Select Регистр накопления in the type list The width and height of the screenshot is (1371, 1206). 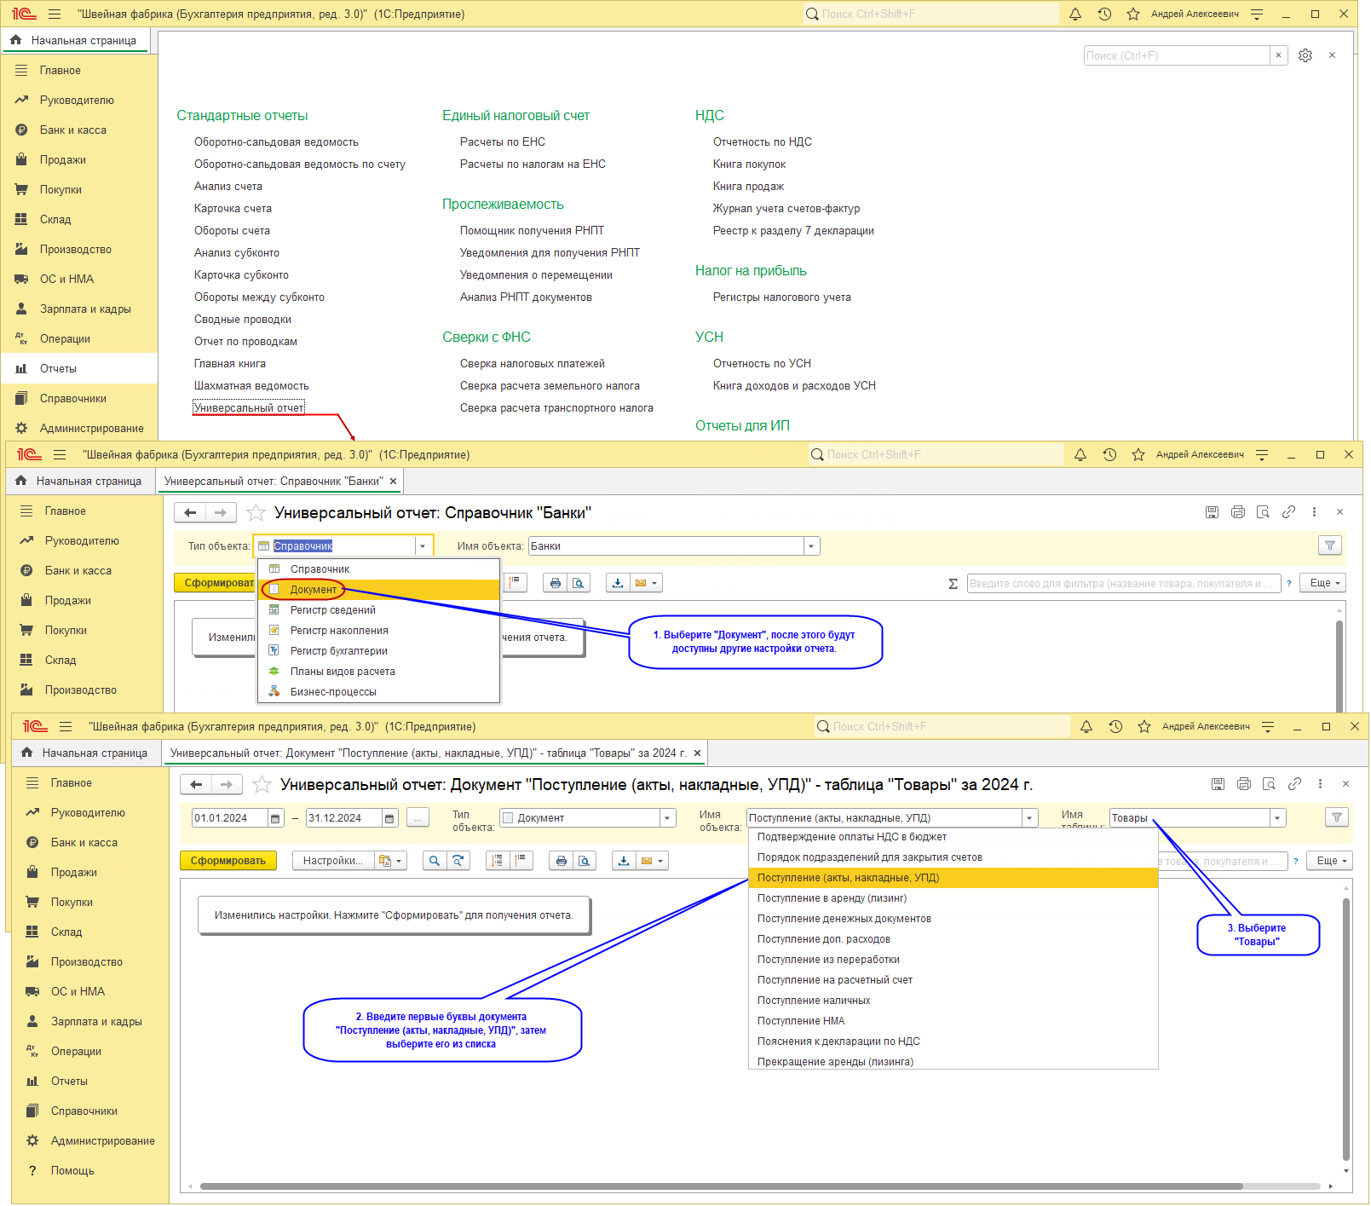click(379, 631)
